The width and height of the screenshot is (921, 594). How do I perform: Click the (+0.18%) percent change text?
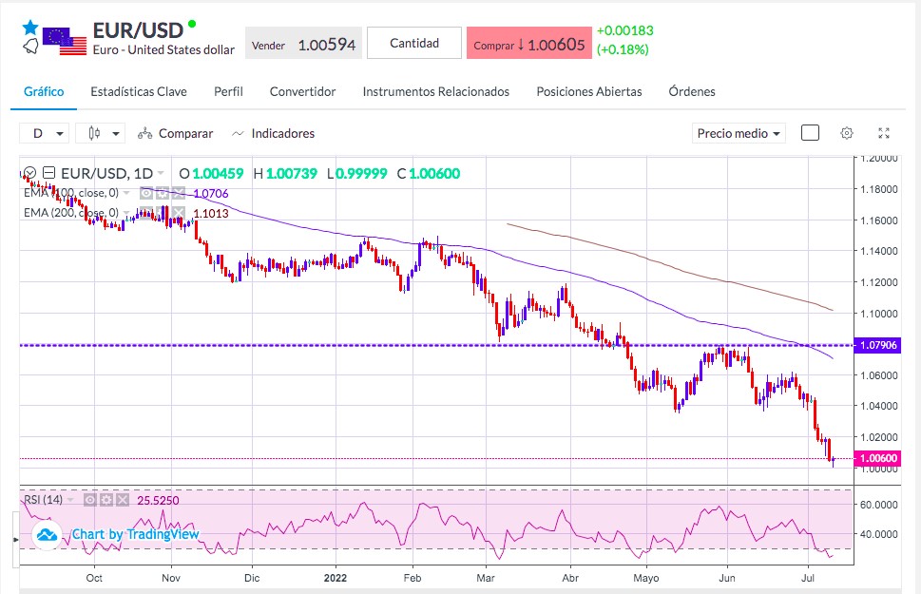(623, 49)
